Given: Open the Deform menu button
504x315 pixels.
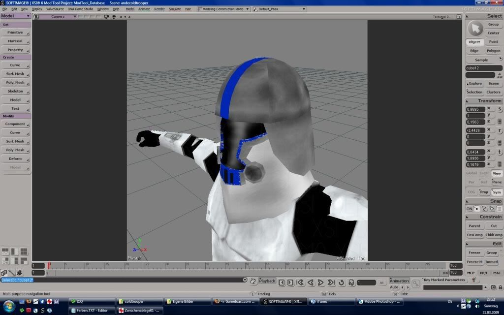Looking at the screenshot, I should [15, 159].
